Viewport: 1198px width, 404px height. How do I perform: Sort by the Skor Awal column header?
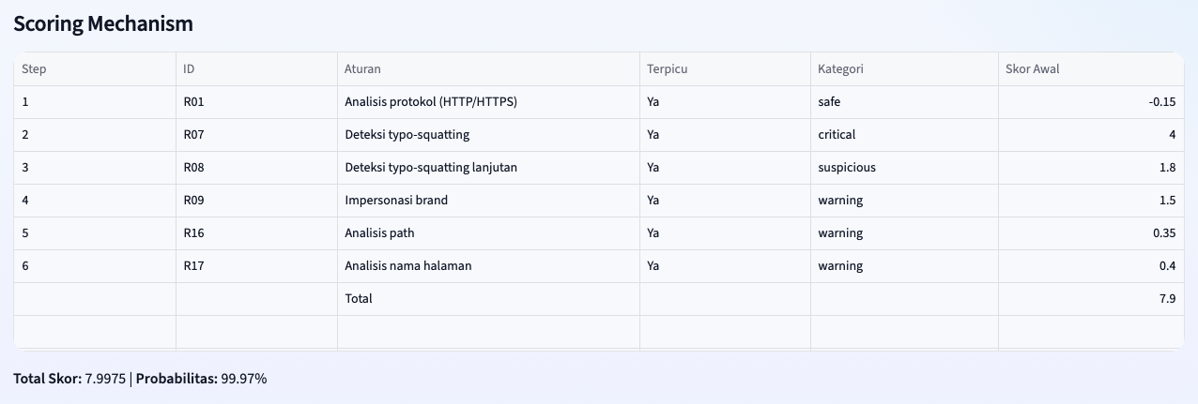click(1091, 69)
